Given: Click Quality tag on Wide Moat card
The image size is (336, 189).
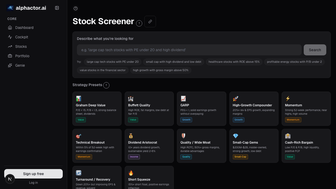Looking at the screenshot, I should click(186, 157).
